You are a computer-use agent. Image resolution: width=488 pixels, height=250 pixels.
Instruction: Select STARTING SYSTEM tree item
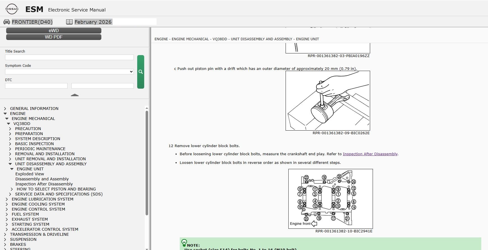coord(31,224)
